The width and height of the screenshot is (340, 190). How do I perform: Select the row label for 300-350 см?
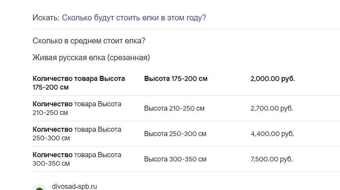coord(77,159)
